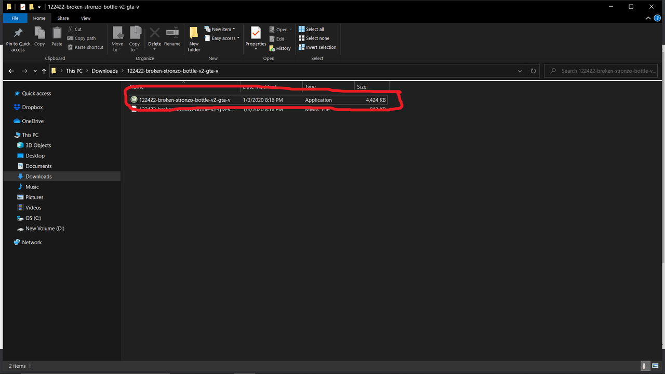Expand the address bar history dropdown
The width and height of the screenshot is (665, 374).
(x=520, y=71)
